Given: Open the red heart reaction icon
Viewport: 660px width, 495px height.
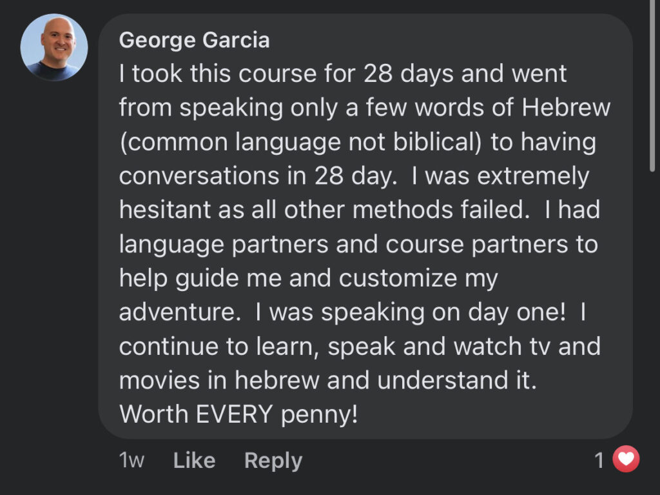Looking at the screenshot, I should tap(626, 459).
